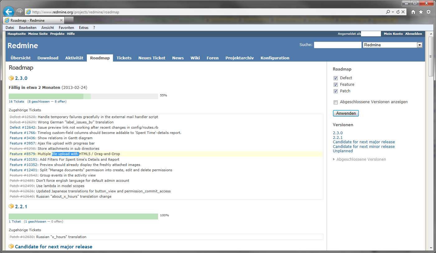Click the Suche search input field
Screen dimensions: 436x253
338,45
